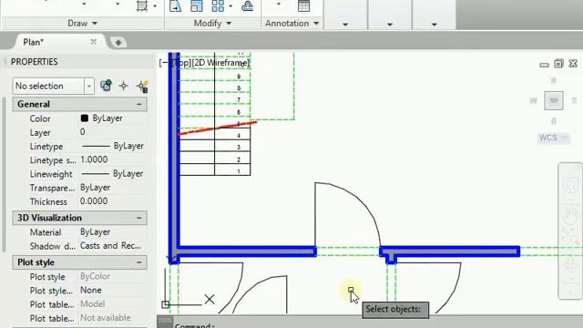Minimize the drawing viewport window
Image resolution: width=583 pixels, height=328 pixels.
tap(545, 65)
